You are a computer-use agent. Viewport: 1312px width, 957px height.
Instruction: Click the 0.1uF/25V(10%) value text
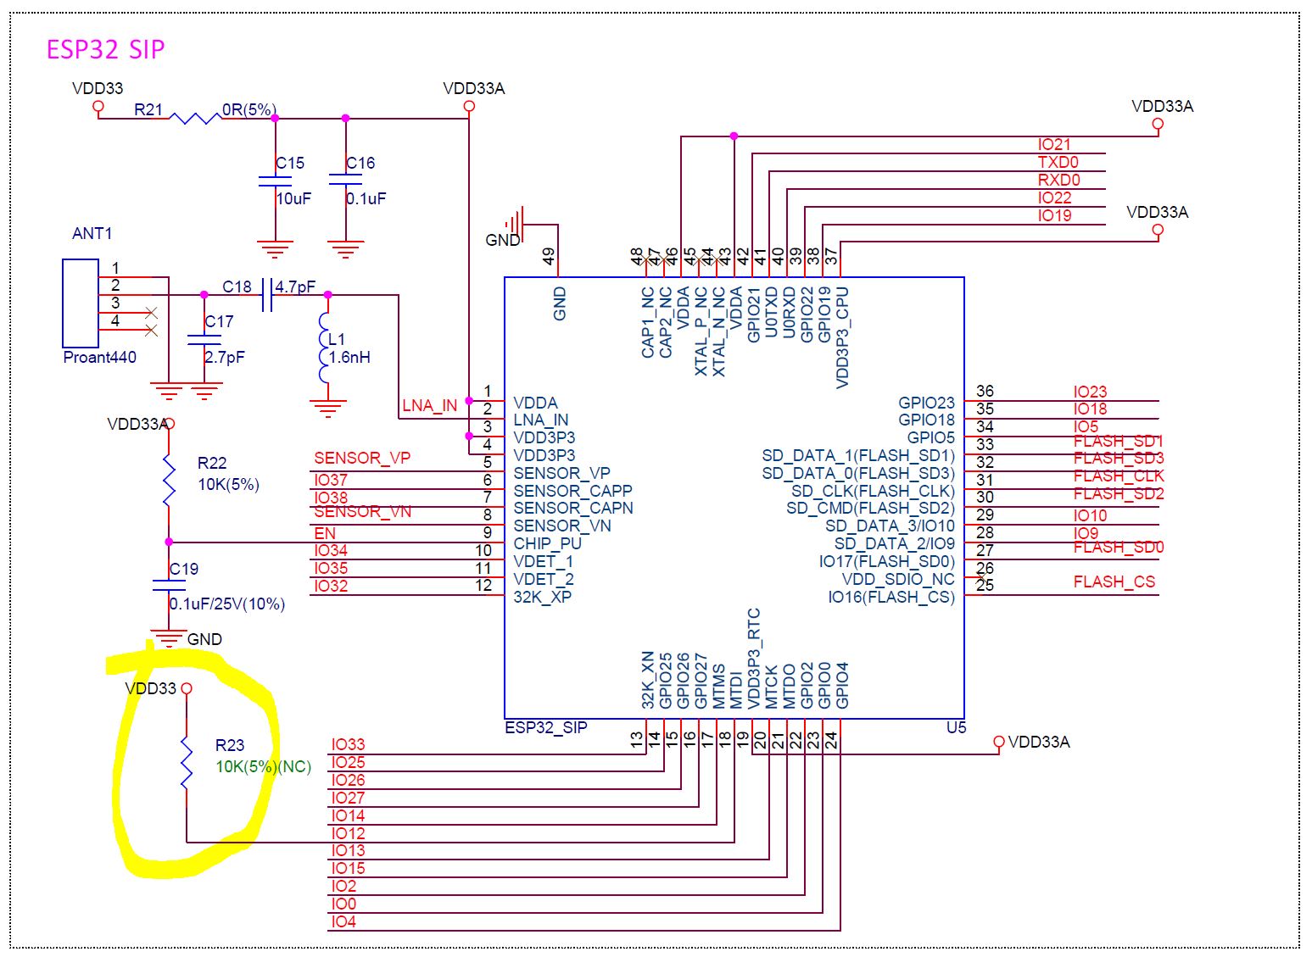[227, 604]
